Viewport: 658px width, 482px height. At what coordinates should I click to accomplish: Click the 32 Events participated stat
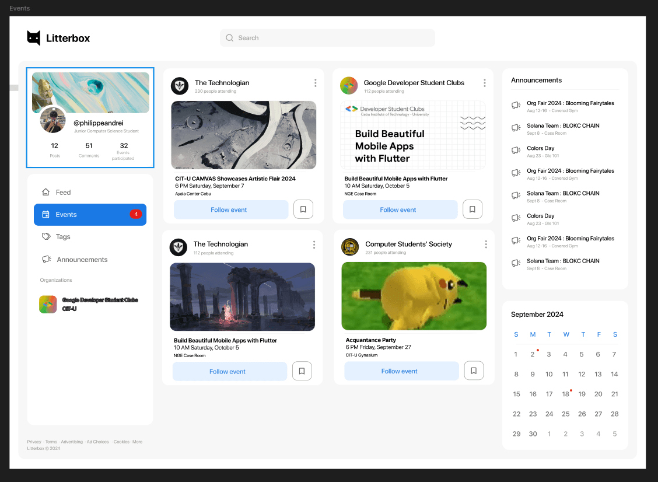(x=124, y=151)
